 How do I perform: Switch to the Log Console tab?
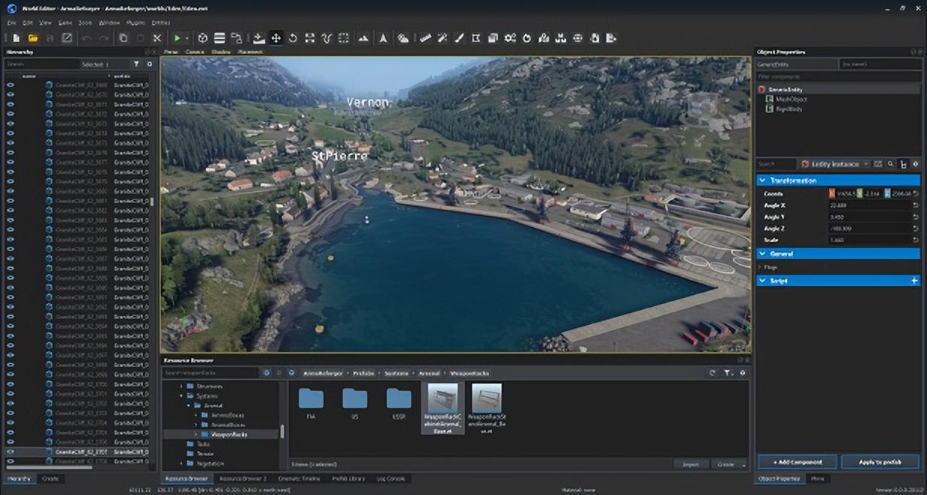click(x=390, y=478)
